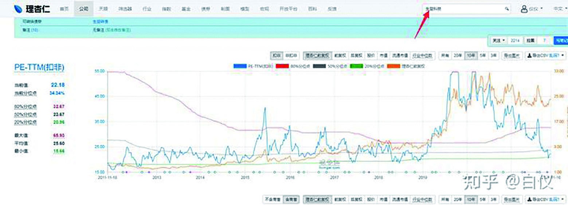Select 5年 range in the 扣非 row

tap(482, 56)
